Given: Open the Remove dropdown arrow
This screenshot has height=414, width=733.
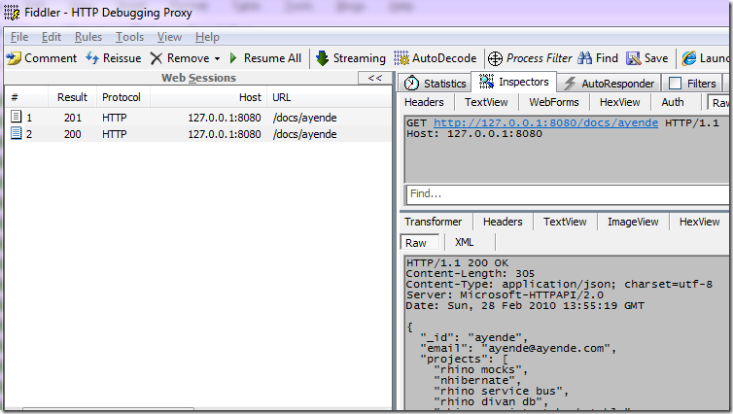Looking at the screenshot, I should (217, 59).
